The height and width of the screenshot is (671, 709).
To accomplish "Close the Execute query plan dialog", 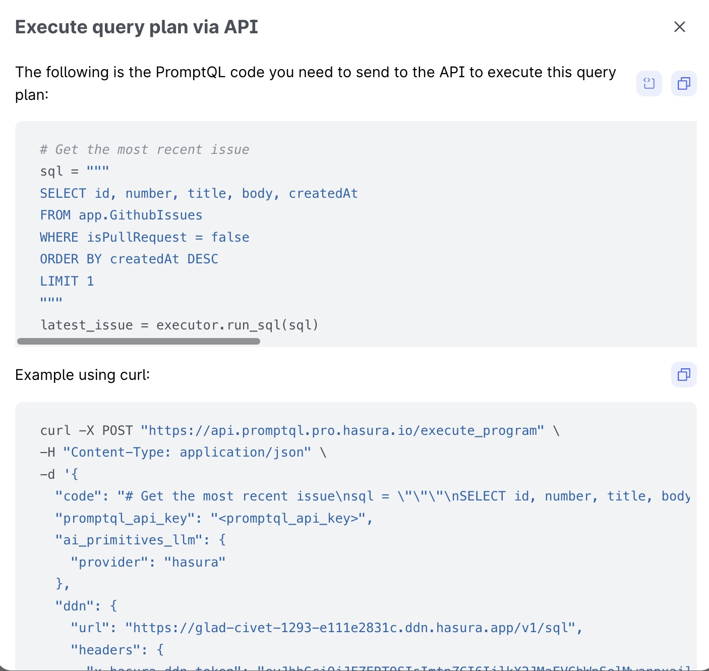I will click(x=679, y=27).
